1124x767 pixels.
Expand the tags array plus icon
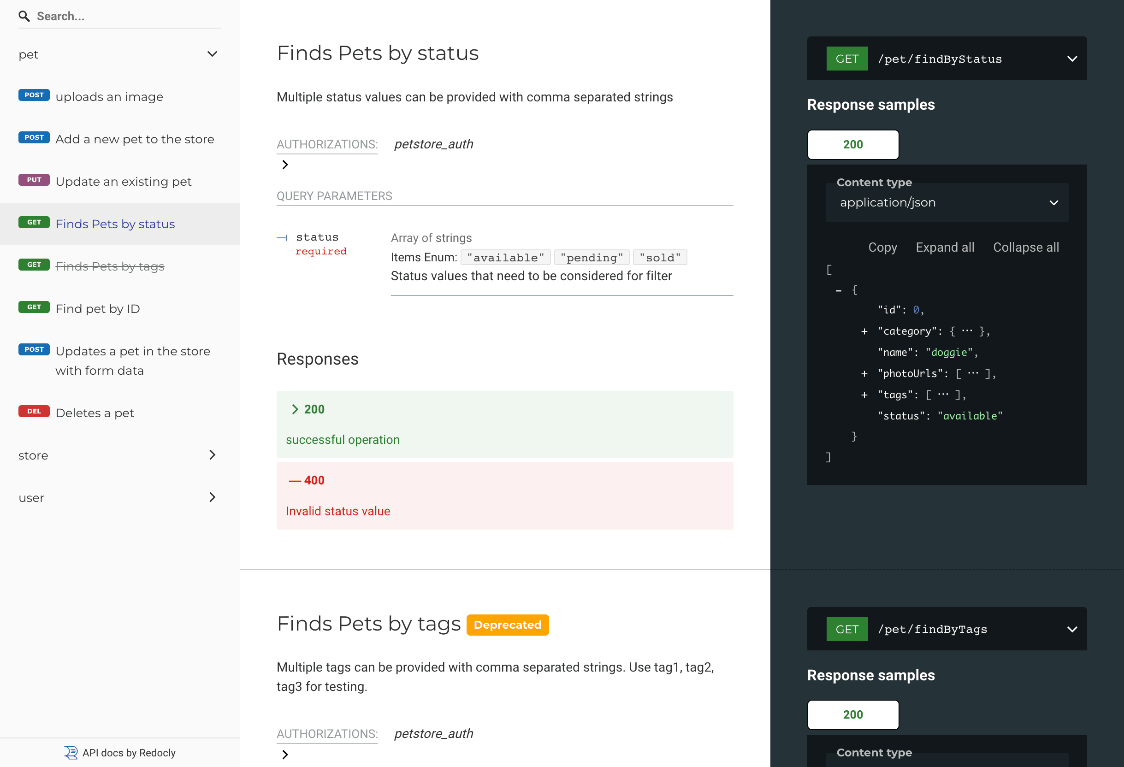864,395
